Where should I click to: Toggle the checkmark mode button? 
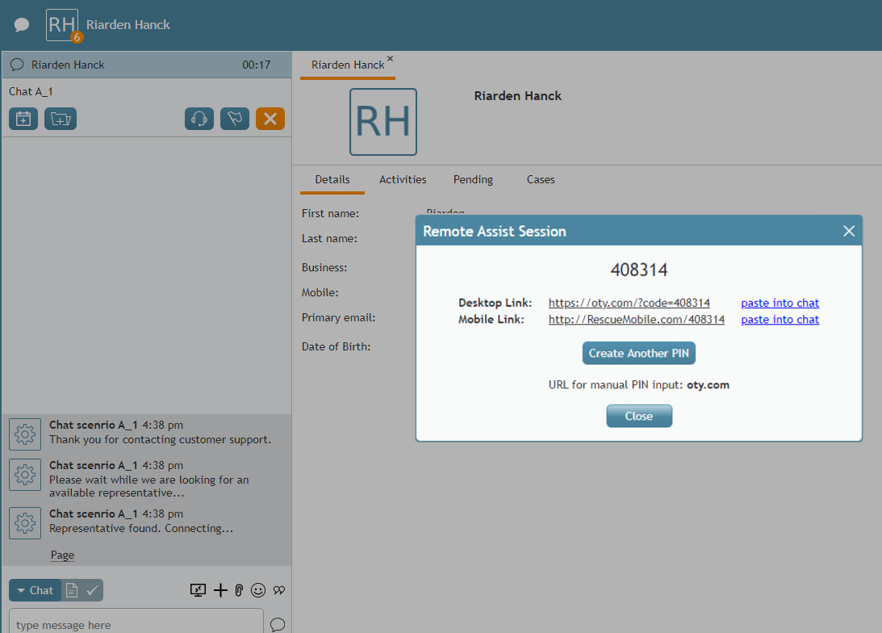tap(93, 590)
